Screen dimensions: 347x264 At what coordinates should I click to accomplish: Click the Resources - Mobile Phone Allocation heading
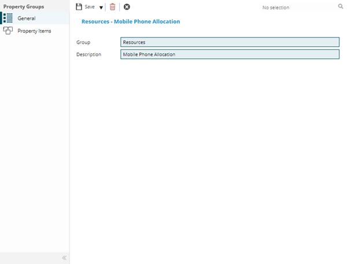tap(131, 21)
